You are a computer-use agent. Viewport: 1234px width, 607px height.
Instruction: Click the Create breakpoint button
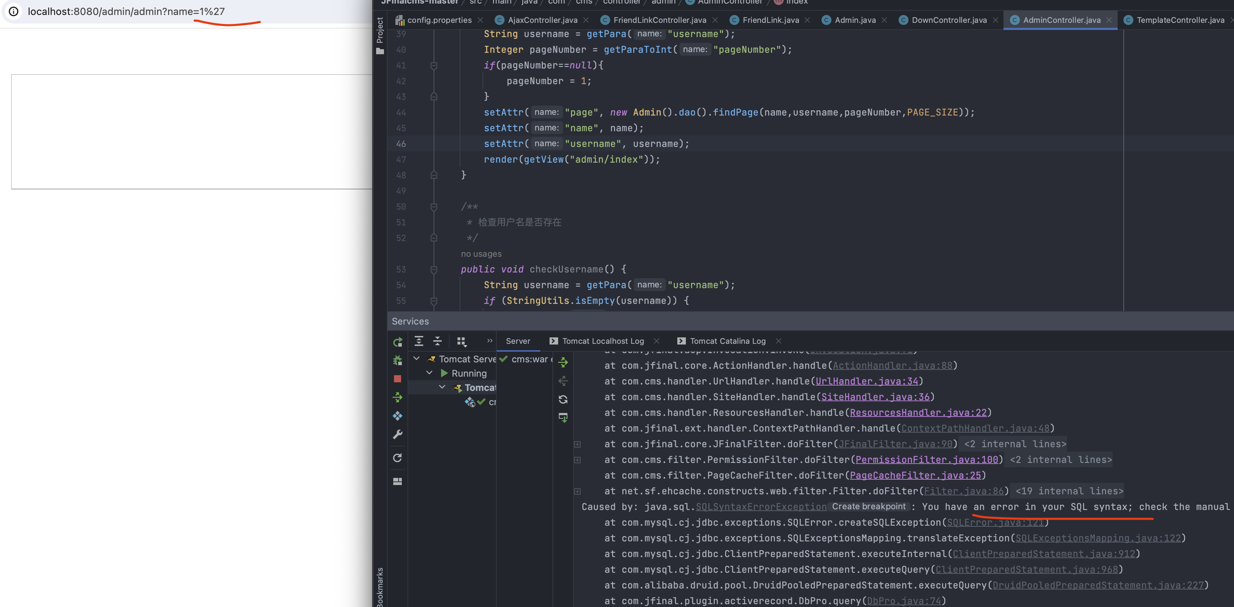click(x=868, y=506)
